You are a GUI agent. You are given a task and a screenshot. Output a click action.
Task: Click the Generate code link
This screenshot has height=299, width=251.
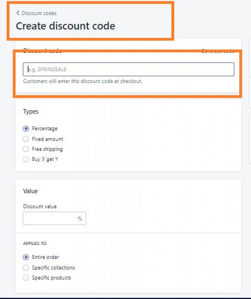pyautogui.click(x=218, y=51)
